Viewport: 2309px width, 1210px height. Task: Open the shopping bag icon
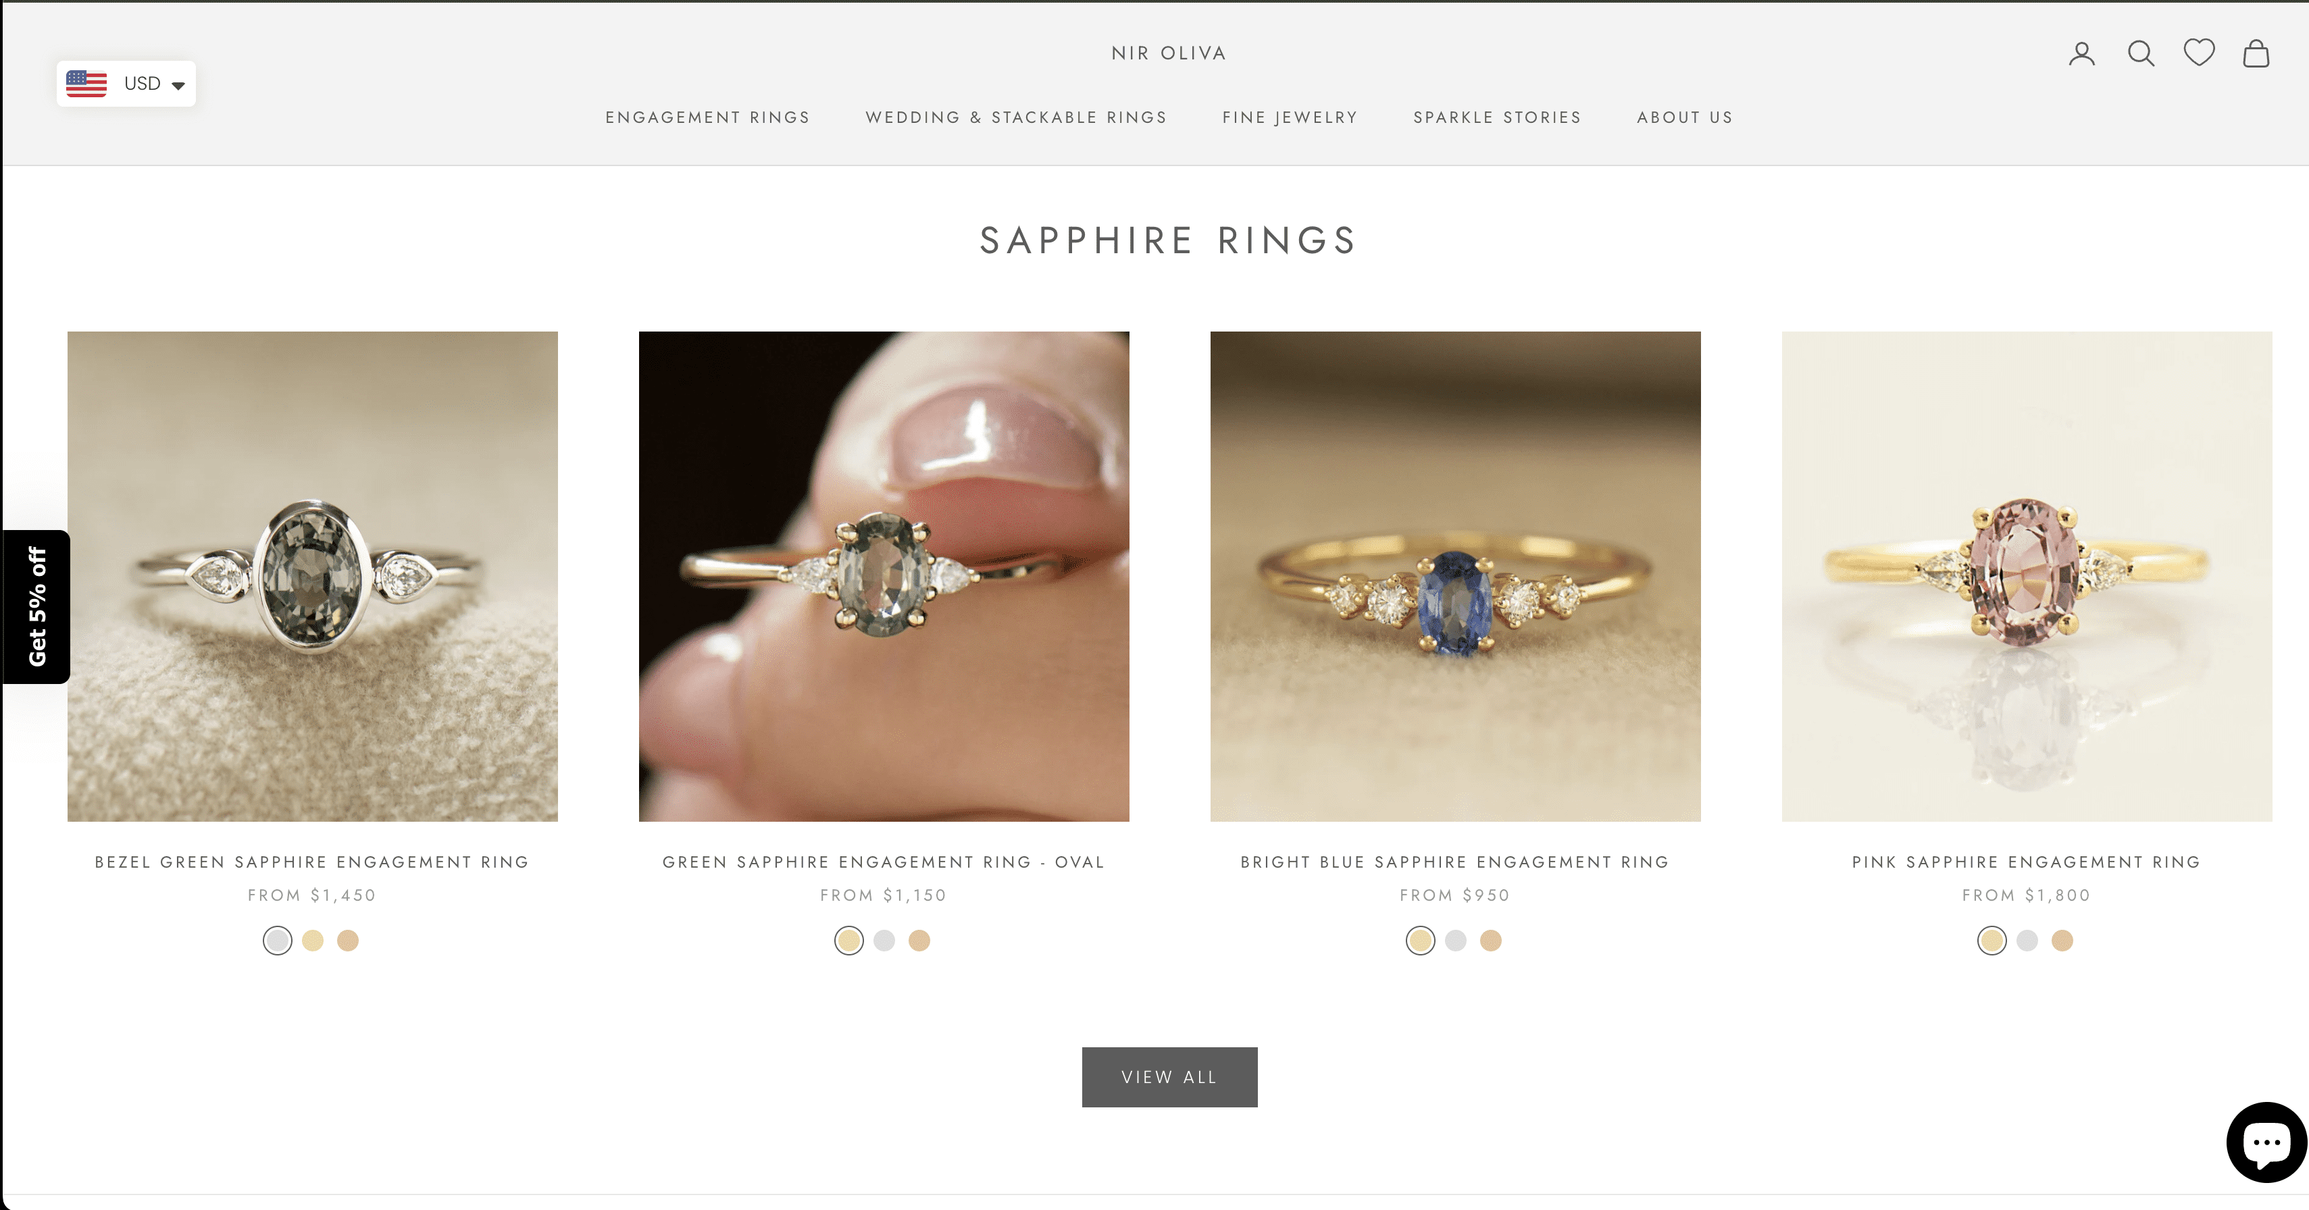2256,54
